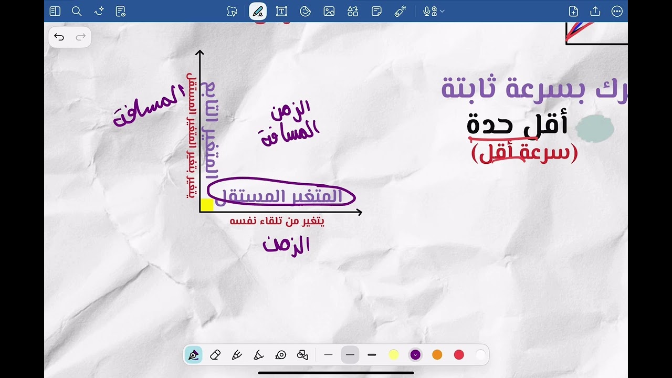The image size is (672, 378).
Task: Tap the circled text المتغير المستقل
Action: pos(279,196)
